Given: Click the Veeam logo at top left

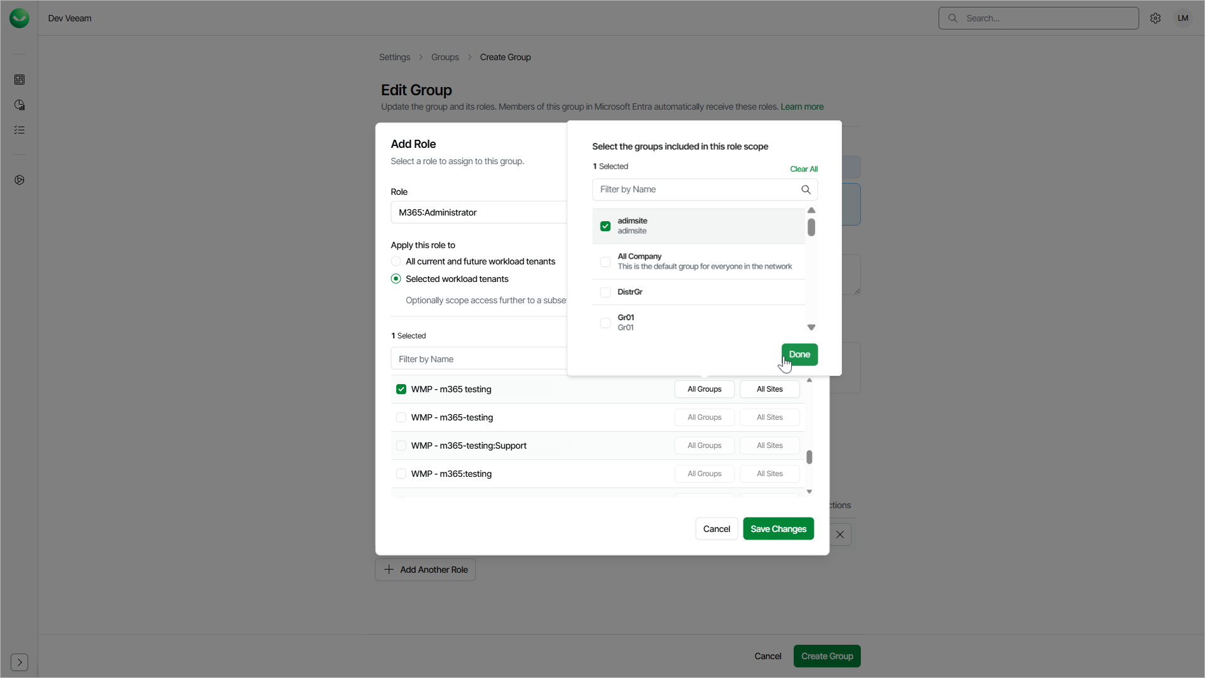Looking at the screenshot, I should point(19,18).
